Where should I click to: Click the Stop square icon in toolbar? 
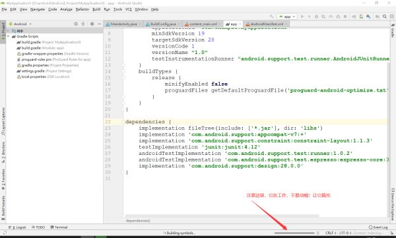click(345, 16)
